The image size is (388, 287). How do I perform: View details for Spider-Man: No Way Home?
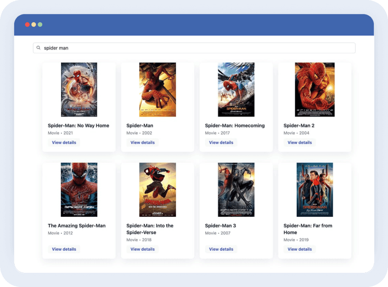pos(64,142)
